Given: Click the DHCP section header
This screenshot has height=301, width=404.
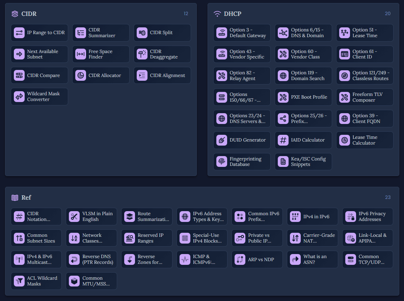Looking at the screenshot, I should pyautogui.click(x=233, y=14).
